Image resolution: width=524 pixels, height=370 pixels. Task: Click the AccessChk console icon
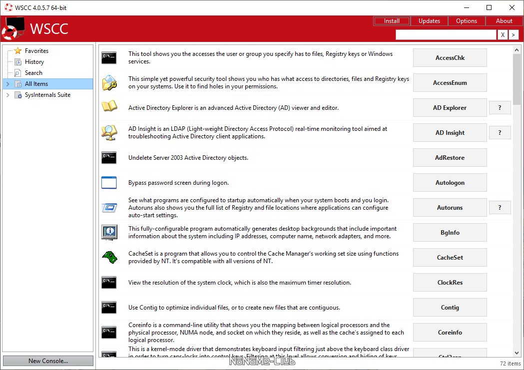pyautogui.click(x=109, y=58)
